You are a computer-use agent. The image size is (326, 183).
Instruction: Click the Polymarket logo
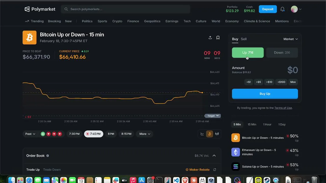pos(40,9)
